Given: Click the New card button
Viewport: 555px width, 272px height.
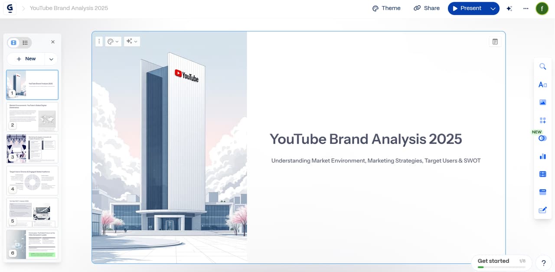Looking at the screenshot, I should 26,59.
